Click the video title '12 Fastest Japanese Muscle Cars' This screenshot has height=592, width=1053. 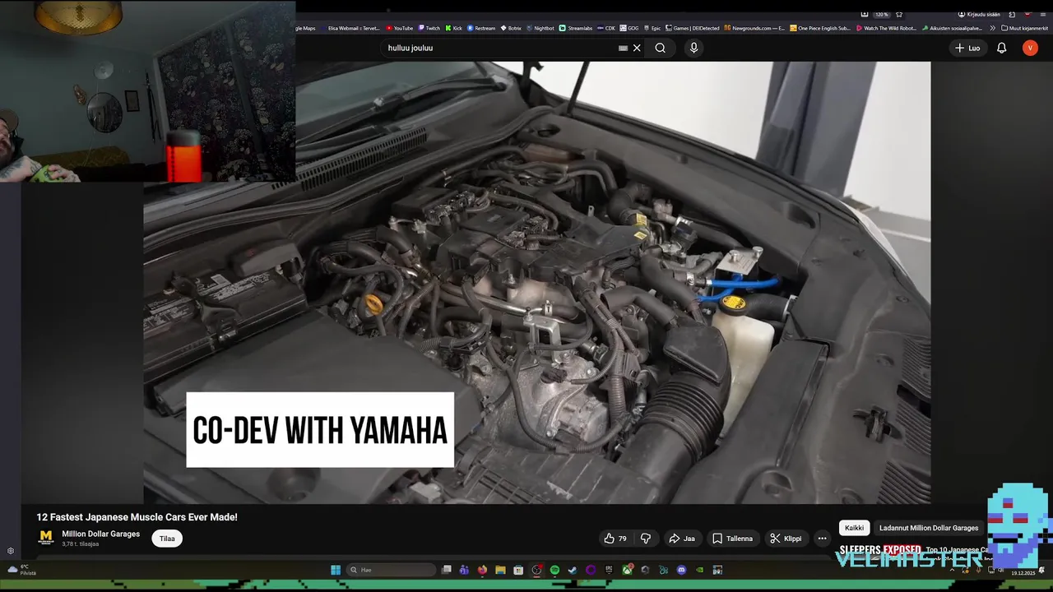pos(137,517)
